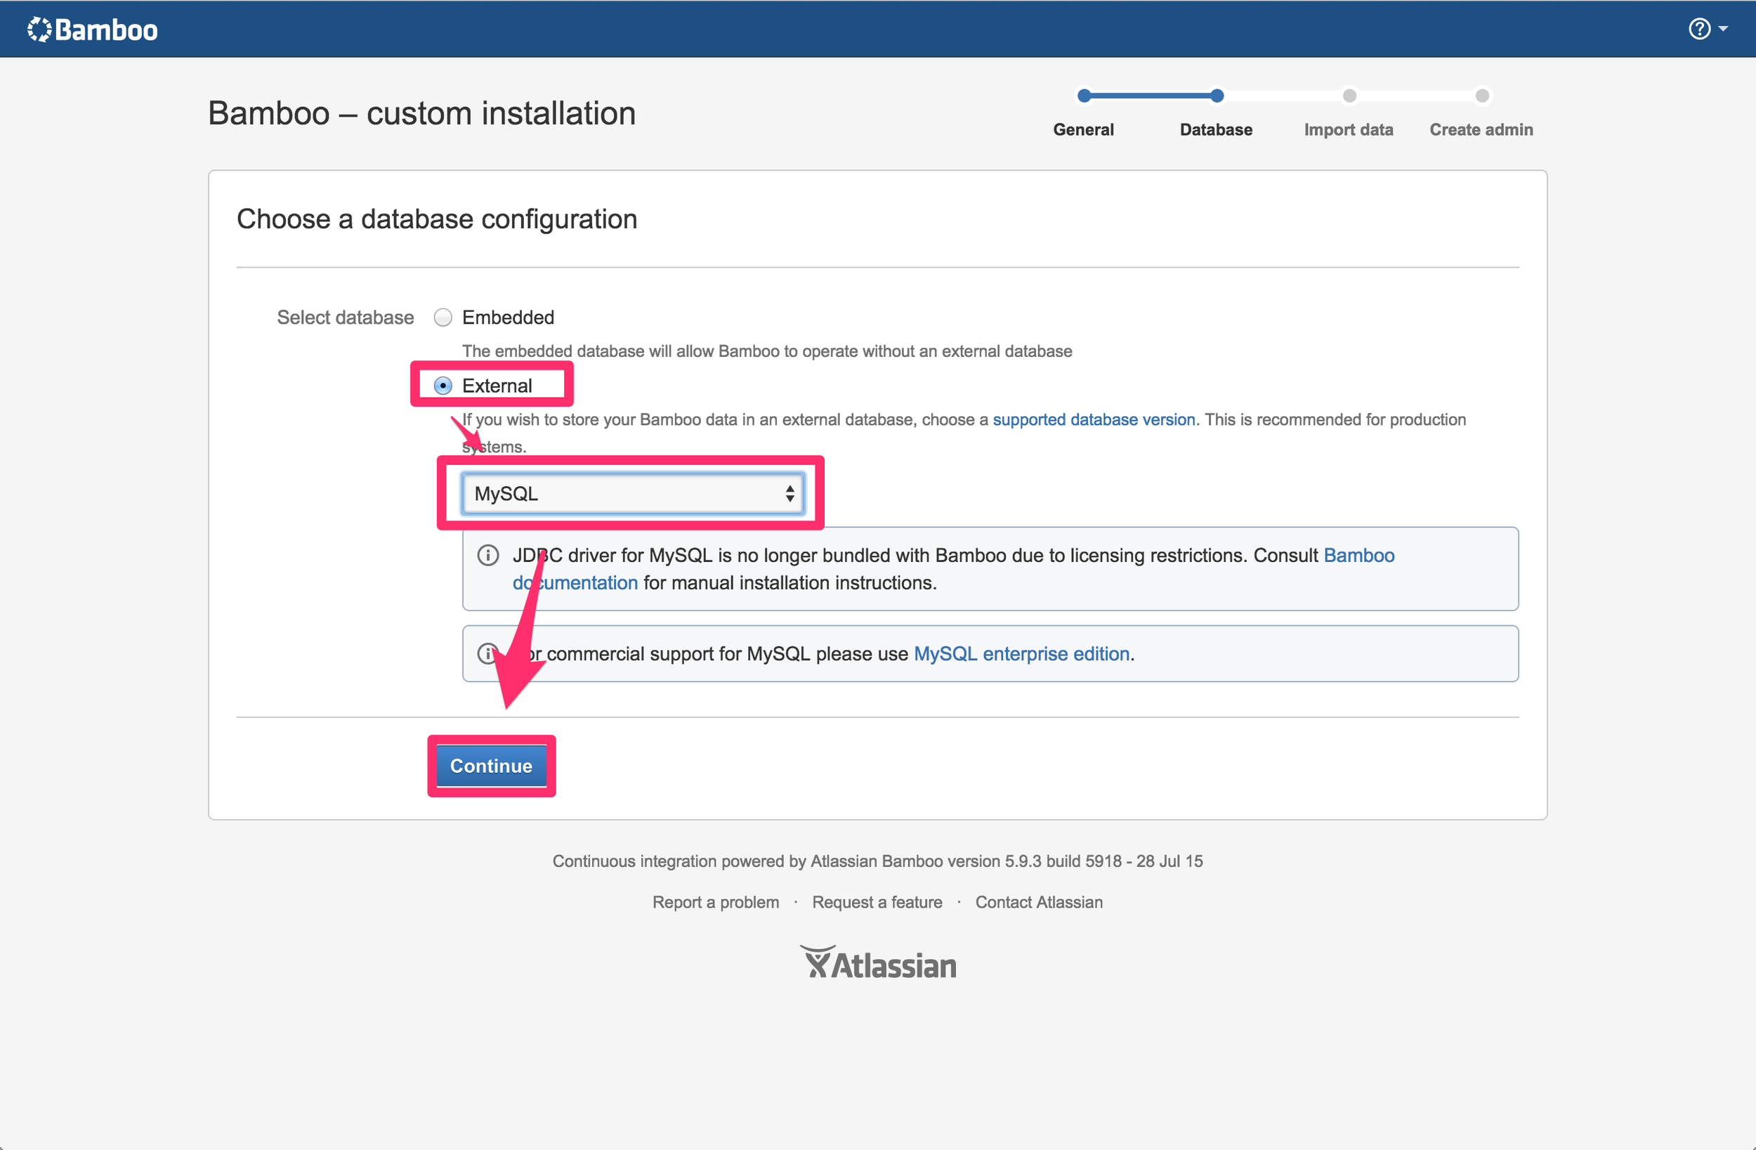Click the Database step progress dot
Viewport: 1756px width, 1150px height.
1217,96
